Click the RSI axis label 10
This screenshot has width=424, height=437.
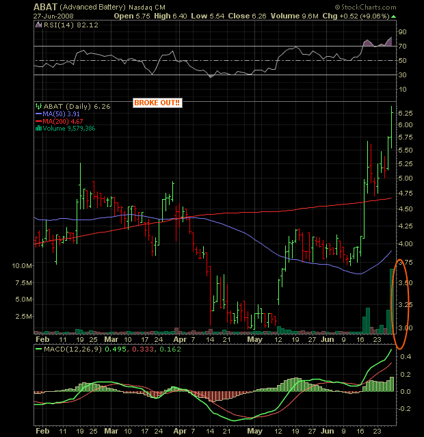[402, 90]
